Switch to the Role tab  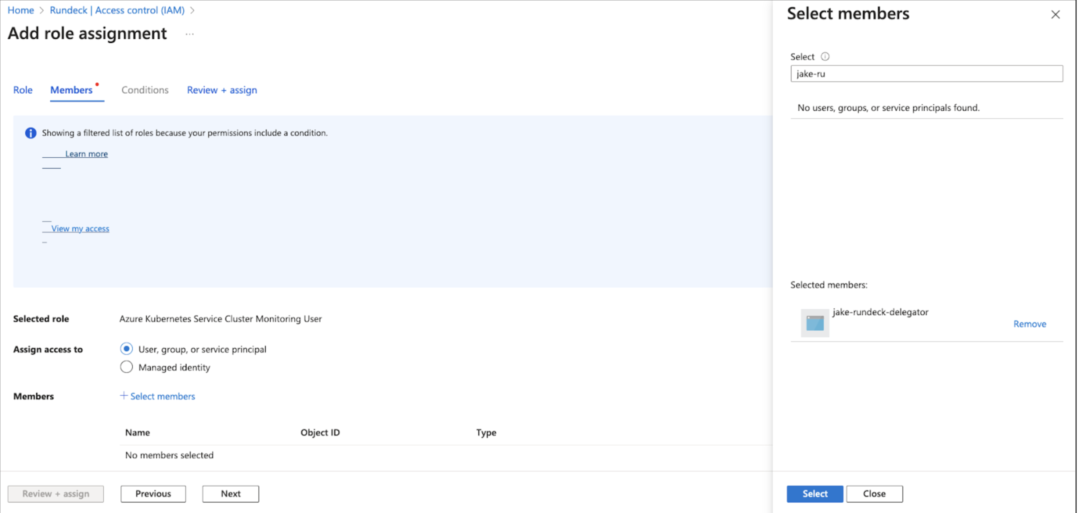[22, 90]
